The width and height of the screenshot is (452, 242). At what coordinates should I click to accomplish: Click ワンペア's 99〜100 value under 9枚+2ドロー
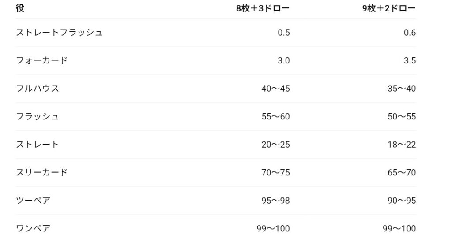tap(399, 228)
